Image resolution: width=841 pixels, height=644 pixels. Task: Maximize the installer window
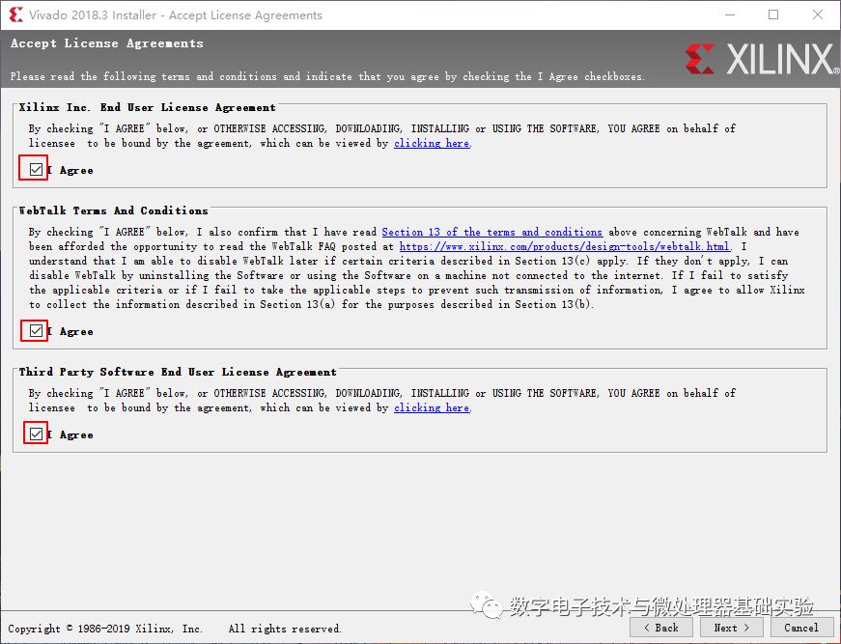pyautogui.click(x=773, y=14)
